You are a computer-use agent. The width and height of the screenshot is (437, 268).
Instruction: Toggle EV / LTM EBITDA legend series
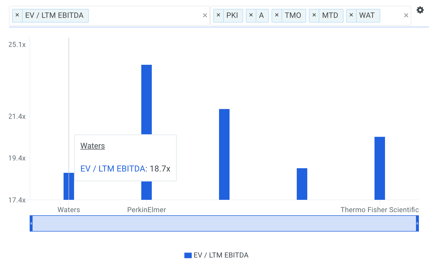pyautogui.click(x=216, y=255)
